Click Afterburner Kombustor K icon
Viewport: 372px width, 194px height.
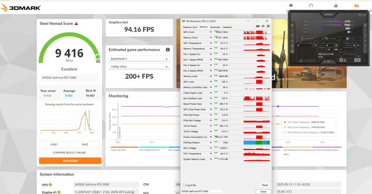[x=292, y=30]
